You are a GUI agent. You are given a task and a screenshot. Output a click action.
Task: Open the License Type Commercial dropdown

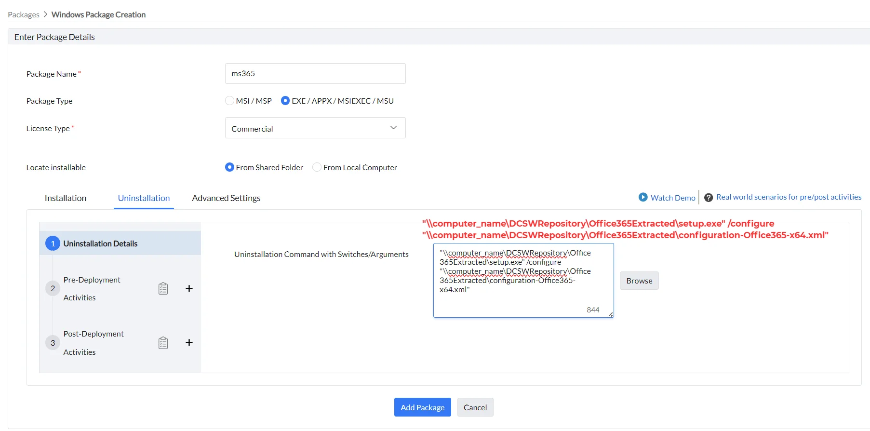coord(315,128)
